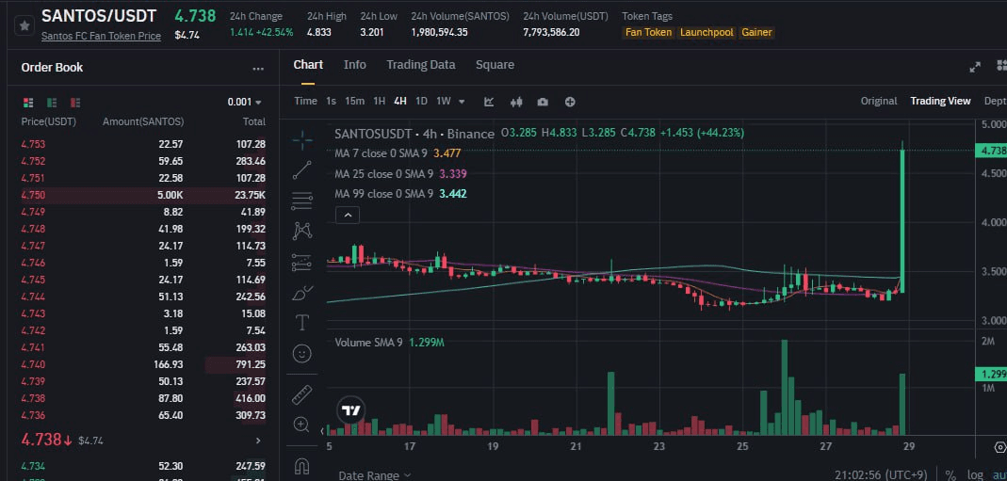Select the XABCD pattern tool

tap(301, 231)
